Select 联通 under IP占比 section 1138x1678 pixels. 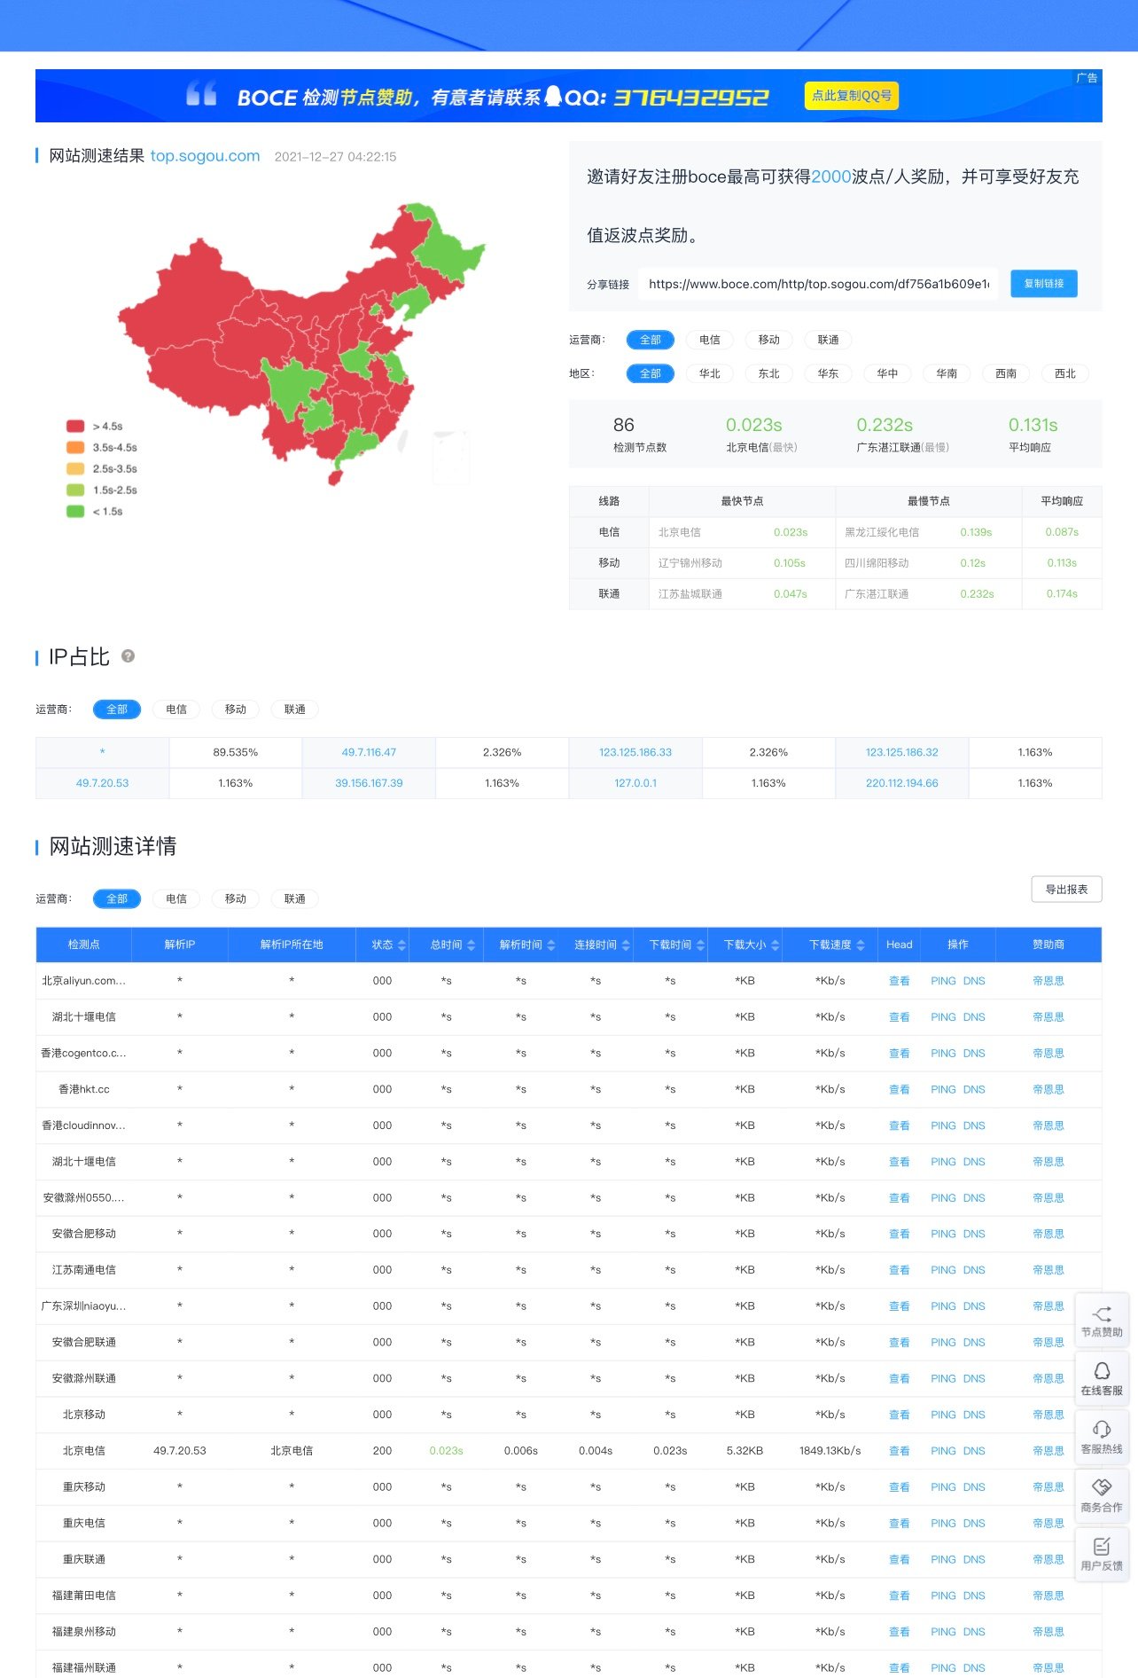coord(295,710)
